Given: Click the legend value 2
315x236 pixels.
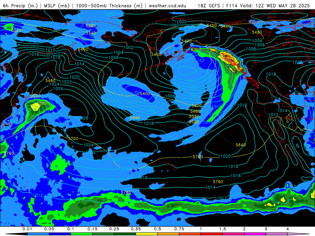Looking at the screenshot, I should click(244, 229).
